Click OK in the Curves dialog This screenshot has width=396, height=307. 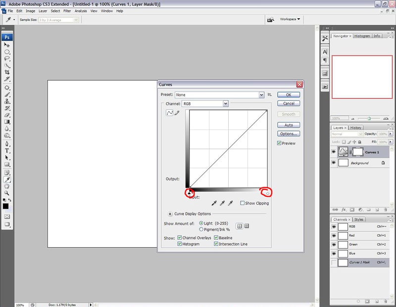289,95
